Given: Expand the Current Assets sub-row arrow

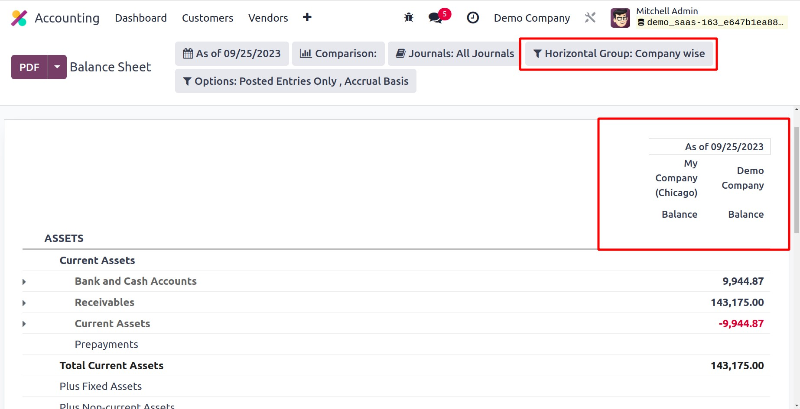Looking at the screenshot, I should (x=24, y=324).
